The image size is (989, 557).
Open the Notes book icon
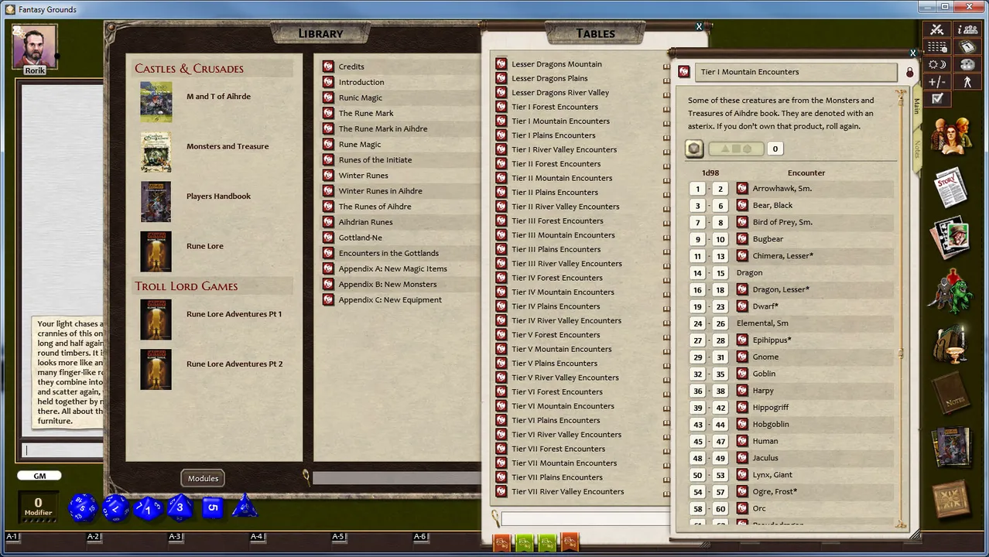(951, 395)
